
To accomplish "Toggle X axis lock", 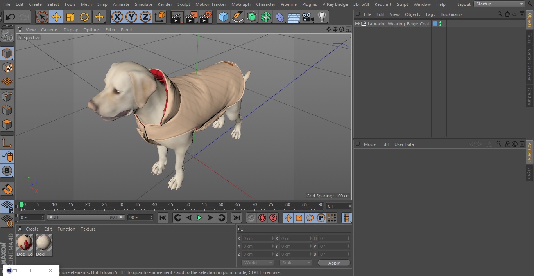I will (x=117, y=17).
